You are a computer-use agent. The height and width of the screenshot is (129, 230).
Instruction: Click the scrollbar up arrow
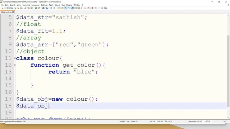228,15
